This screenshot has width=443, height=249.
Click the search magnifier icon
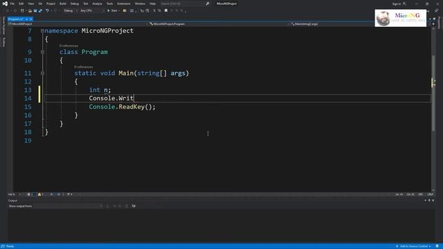click(208, 3)
